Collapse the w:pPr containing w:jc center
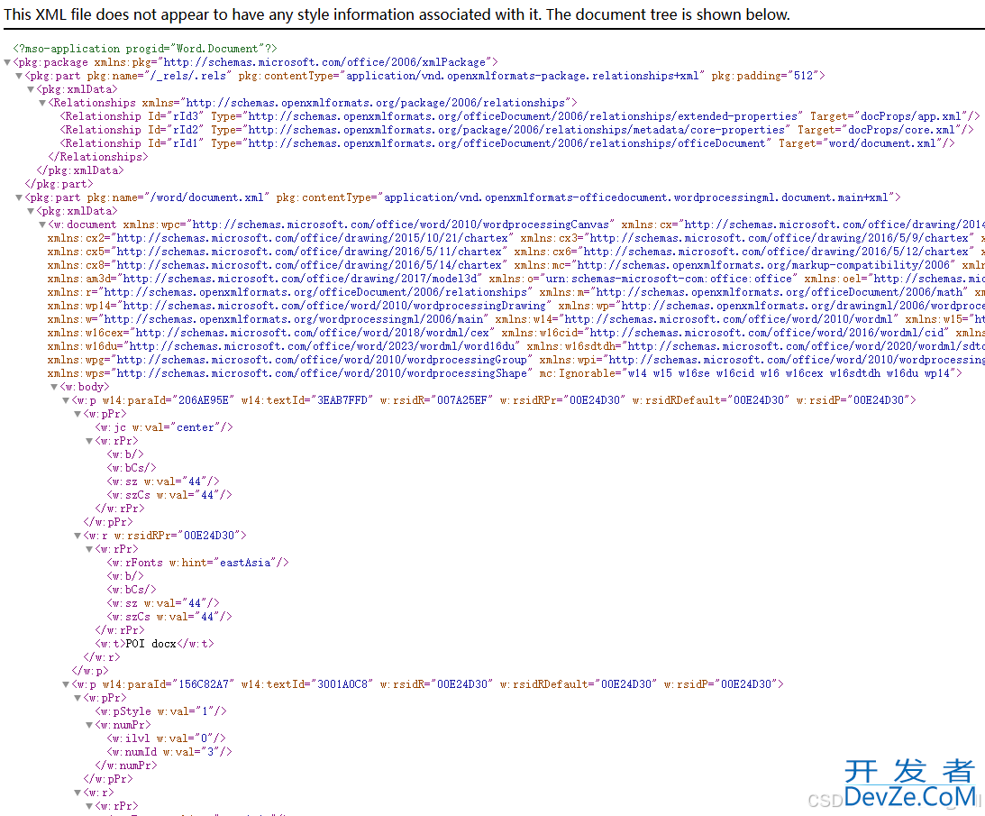The height and width of the screenshot is (816, 985). [78, 414]
